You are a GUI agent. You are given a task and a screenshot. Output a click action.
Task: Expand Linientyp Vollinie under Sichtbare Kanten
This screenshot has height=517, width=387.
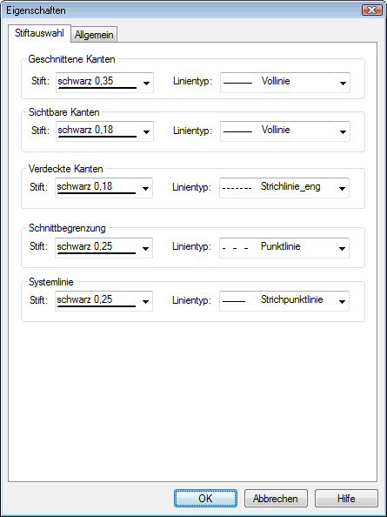(x=285, y=131)
